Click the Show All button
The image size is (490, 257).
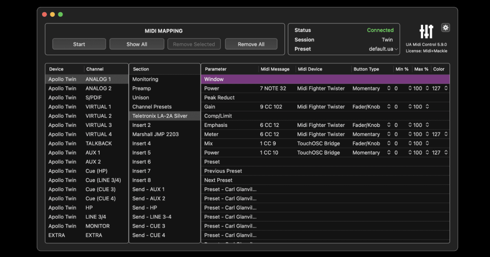pyautogui.click(x=137, y=44)
